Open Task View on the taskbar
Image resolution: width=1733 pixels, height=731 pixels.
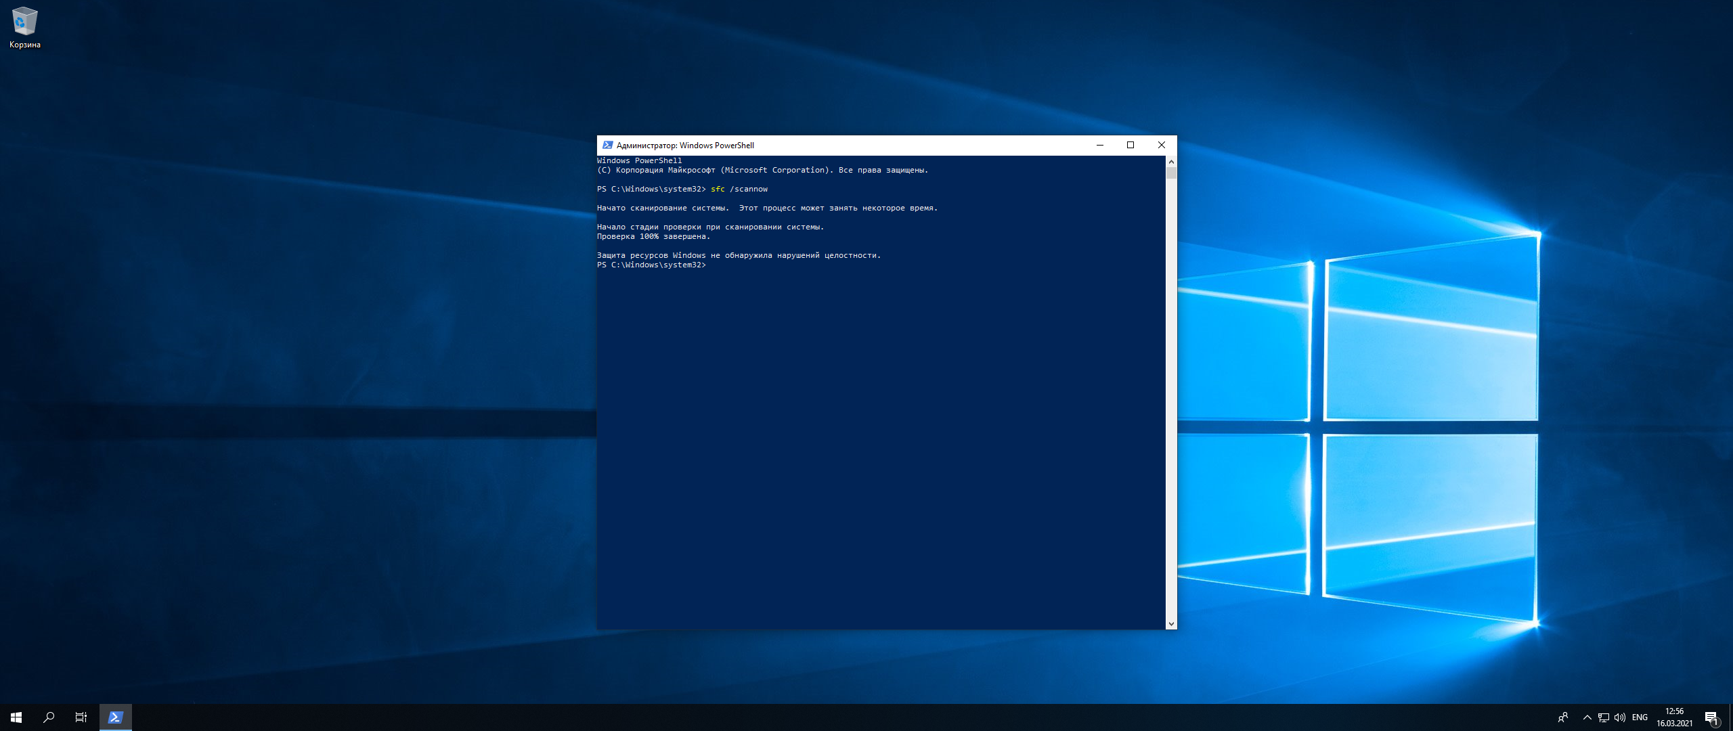pos(81,717)
